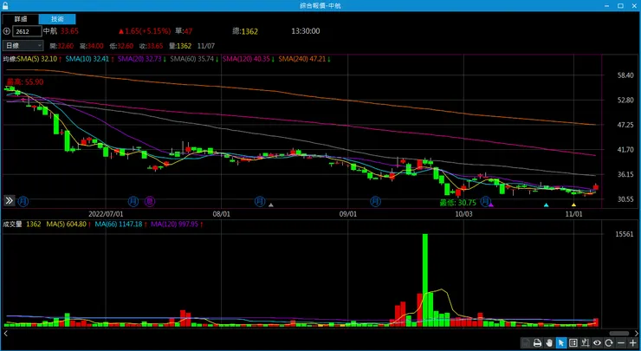This screenshot has height=351, width=641.
Task: Click the 成交量 volume indicator label
Action: (12, 224)
